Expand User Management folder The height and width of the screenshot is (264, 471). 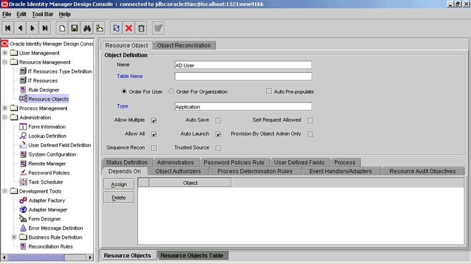tap(5, 53)
